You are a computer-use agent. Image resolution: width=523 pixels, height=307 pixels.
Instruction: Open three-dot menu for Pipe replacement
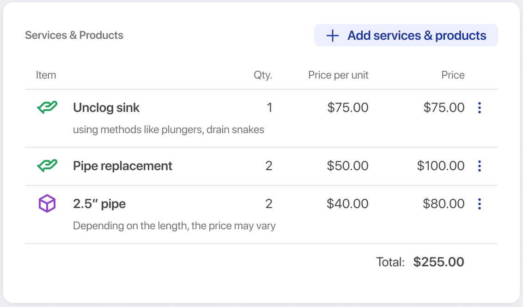click(479, 166)
